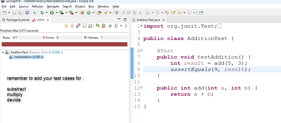
Task: Collapse the AdditionTest tree node
Action: point(3,53)
